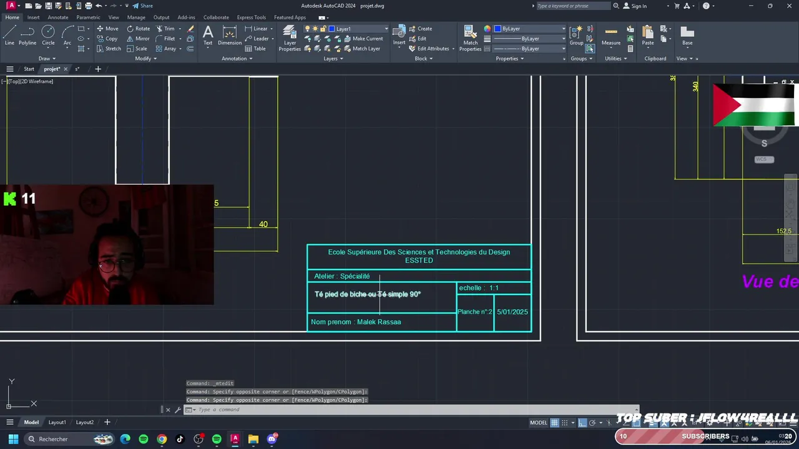Toggle freeze sun icon for Layer1
The width and height of the screenshot is (799, 449).
pyautogui.click(x=315, y=29)
